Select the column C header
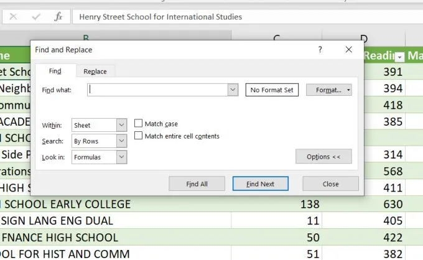Image resolution: width=423 pixels, height=260 pixels. [x=277, y=37]
